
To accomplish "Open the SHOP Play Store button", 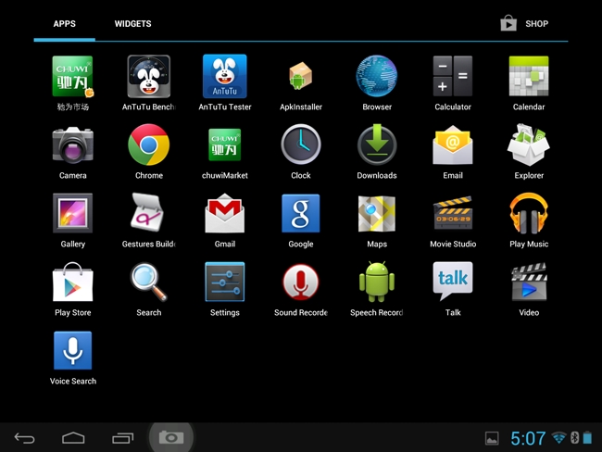I will pyautogui.click(x=524, y=23).
